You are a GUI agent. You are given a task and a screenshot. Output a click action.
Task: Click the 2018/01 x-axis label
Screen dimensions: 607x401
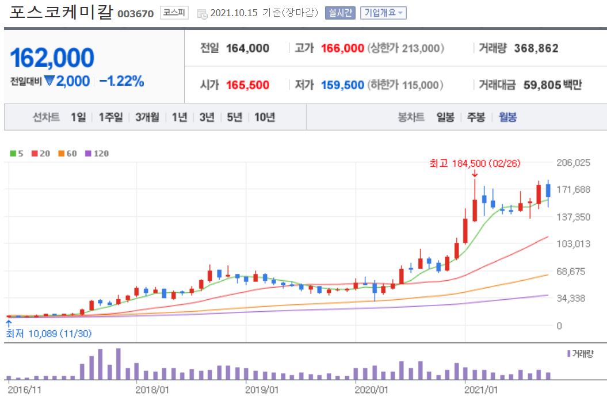point(152,389)
